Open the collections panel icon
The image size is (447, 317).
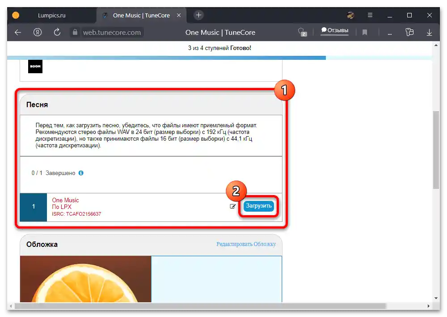pyautogui.click(x=409, y=32)
